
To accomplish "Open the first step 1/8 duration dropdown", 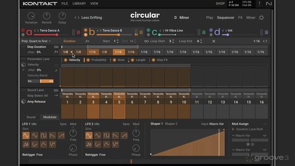I will click(x=71, y=52).
